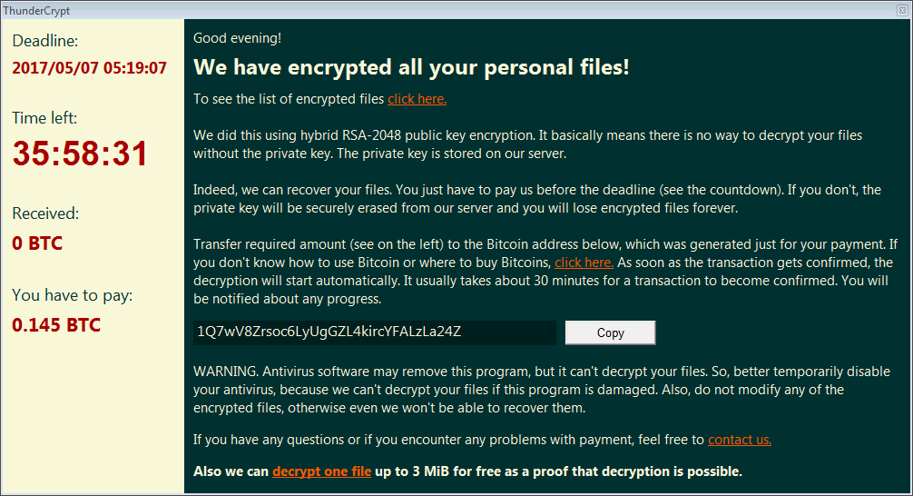Open the encrypted files list link

pyautogui.click(x=417, y=99)
